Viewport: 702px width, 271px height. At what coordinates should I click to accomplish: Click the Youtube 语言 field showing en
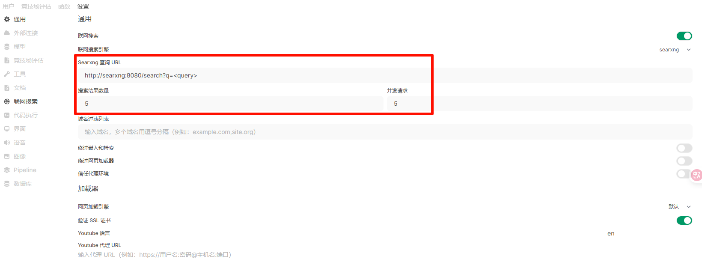(649, 233)
